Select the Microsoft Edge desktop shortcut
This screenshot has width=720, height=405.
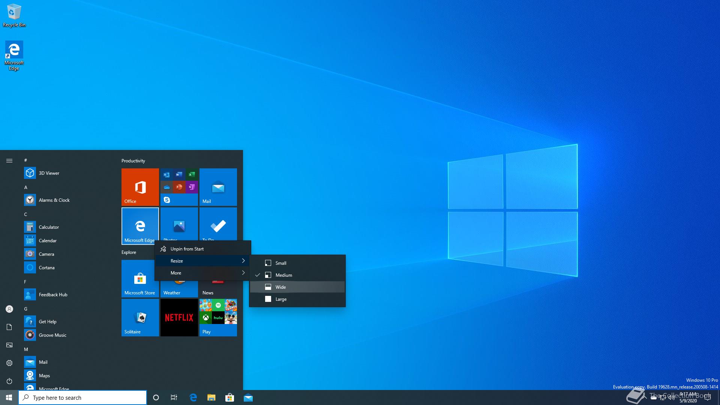(14, 55)
